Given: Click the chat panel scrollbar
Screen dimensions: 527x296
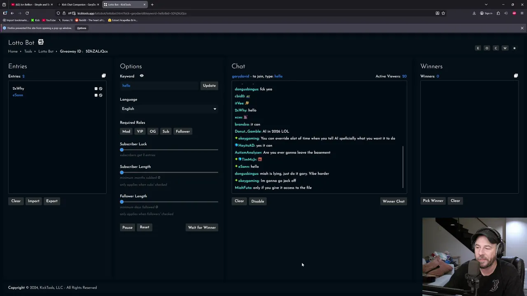Looking at the screenshot, I should (x=403, y=167).
